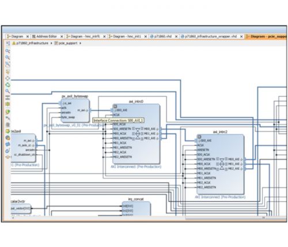Viewport: 288px width, 247px height.
Task: Close the Diagram - hmc_intrfc tab
Action: pos(104,36)
